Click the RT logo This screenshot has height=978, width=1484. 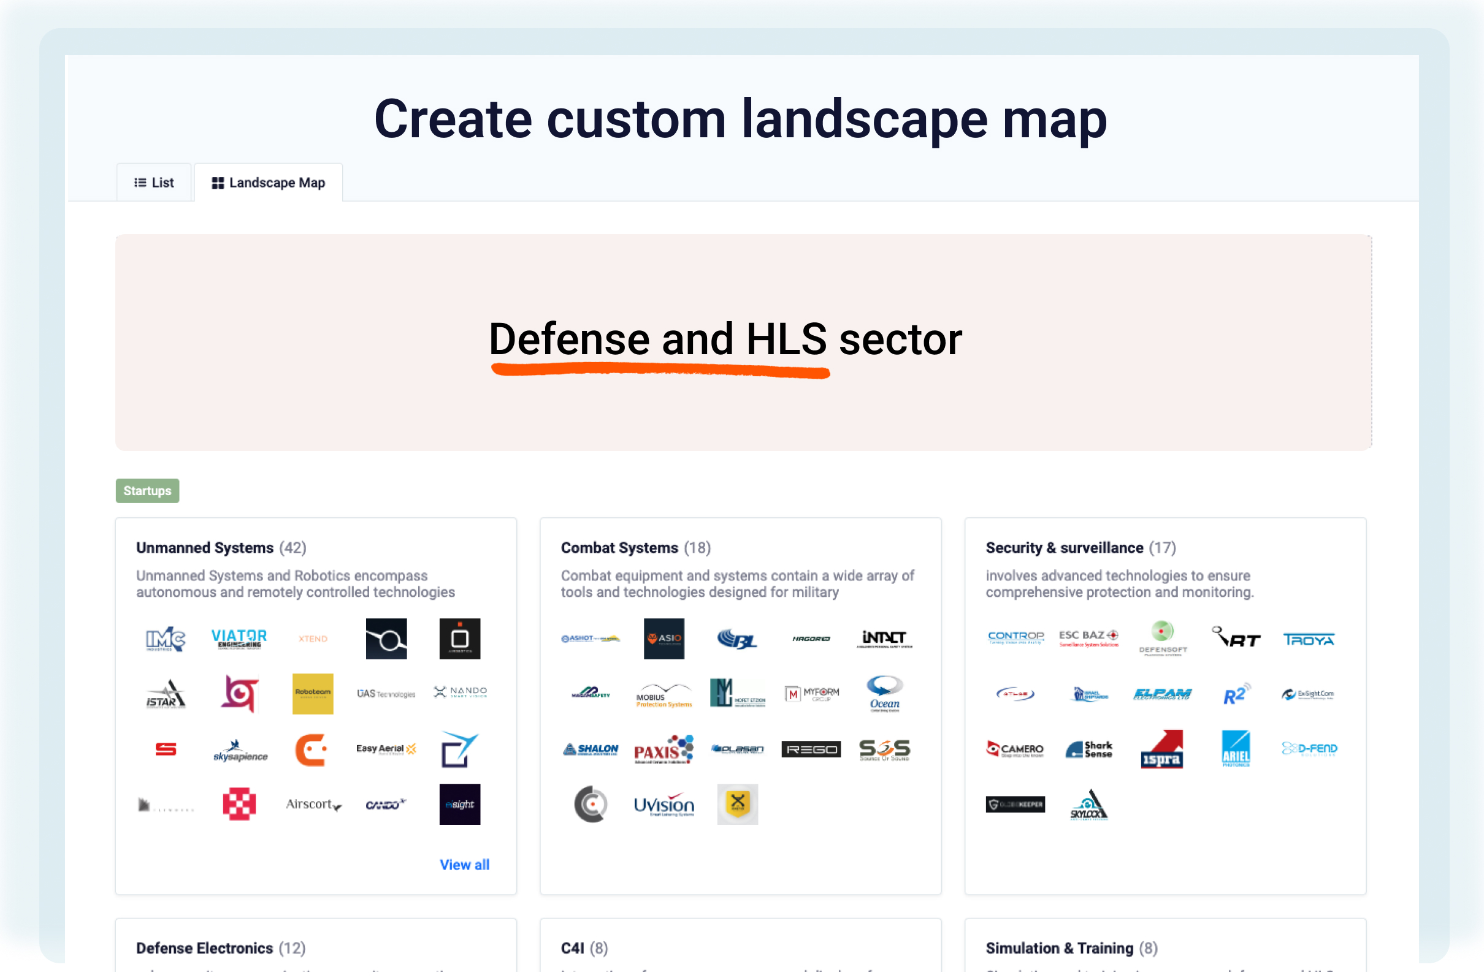[x=1236, y=638]
